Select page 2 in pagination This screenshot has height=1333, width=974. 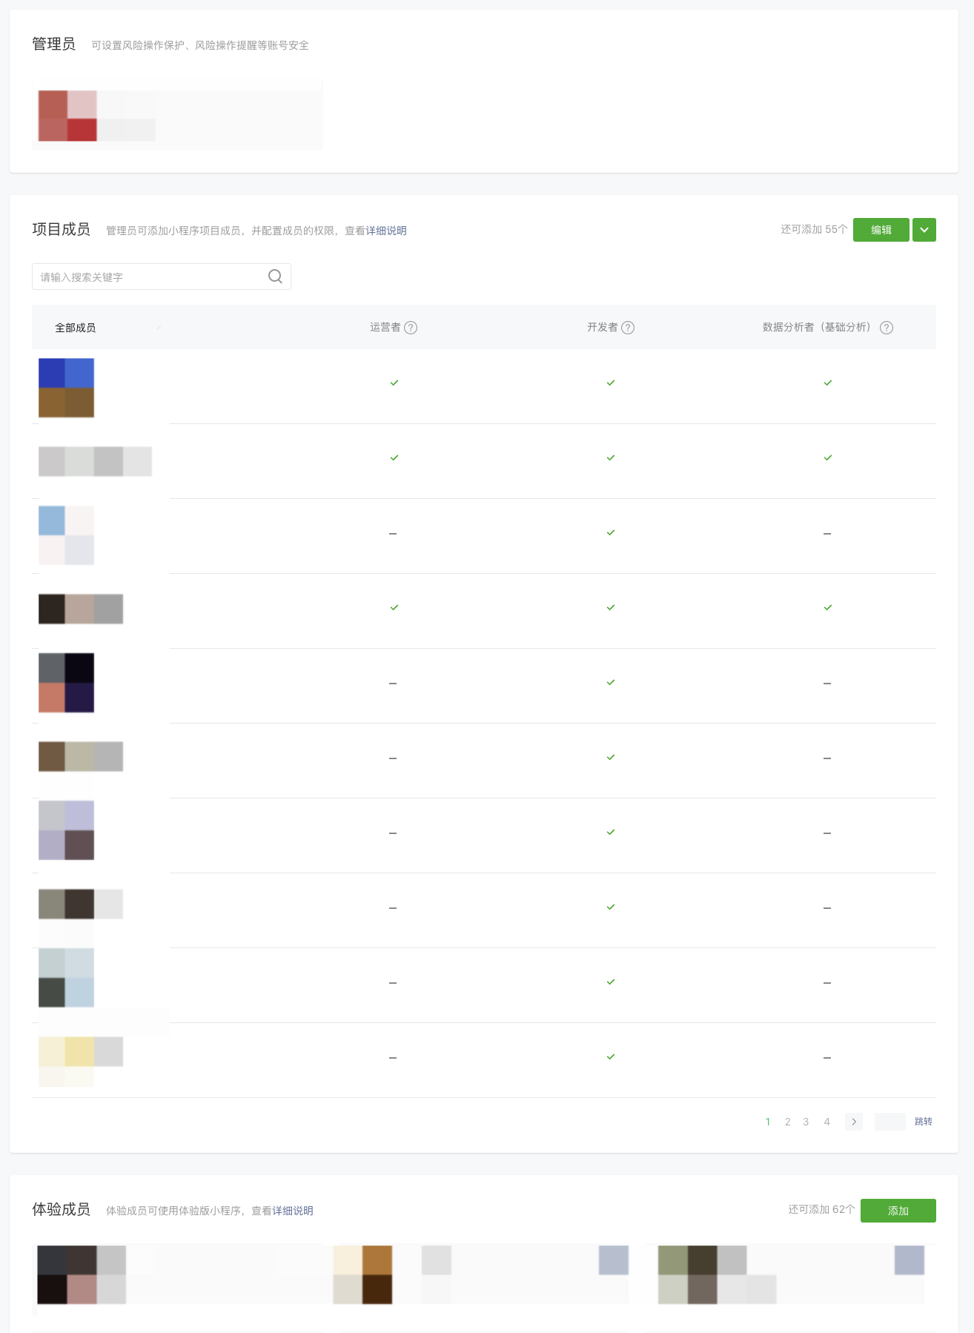(x=788, y=1122)
